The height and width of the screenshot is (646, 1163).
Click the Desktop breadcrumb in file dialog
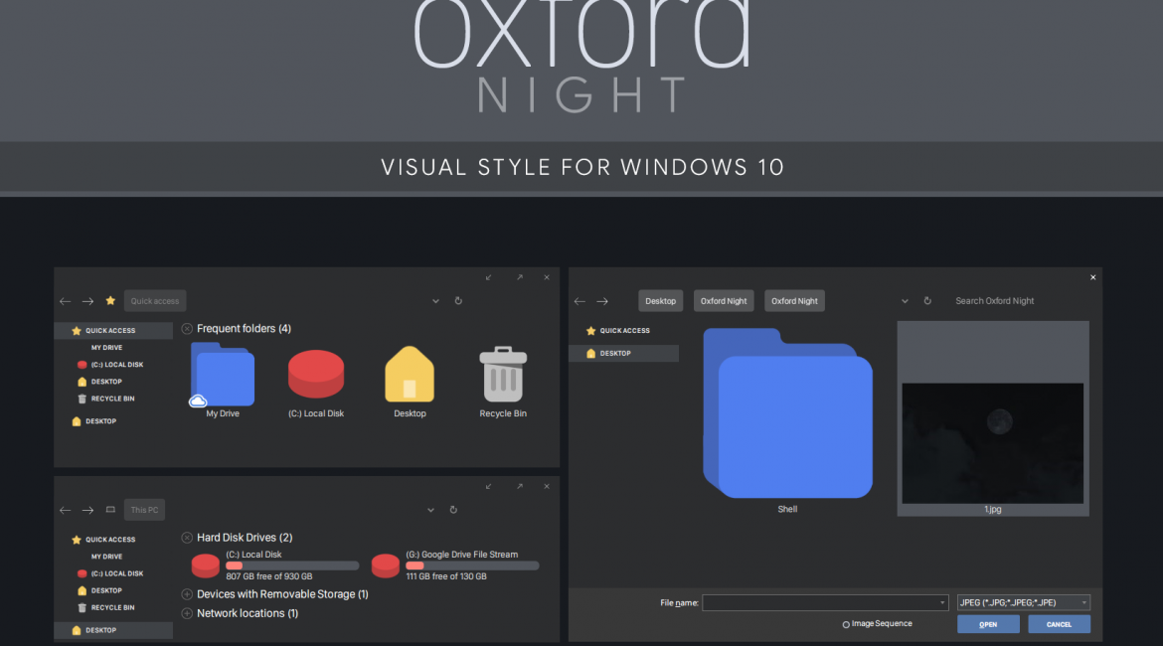[x=660, y=301]
